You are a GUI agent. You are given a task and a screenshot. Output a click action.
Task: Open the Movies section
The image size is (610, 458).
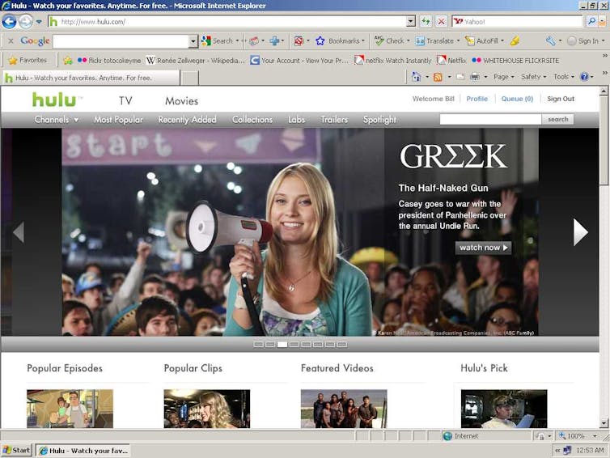[182, 101]
